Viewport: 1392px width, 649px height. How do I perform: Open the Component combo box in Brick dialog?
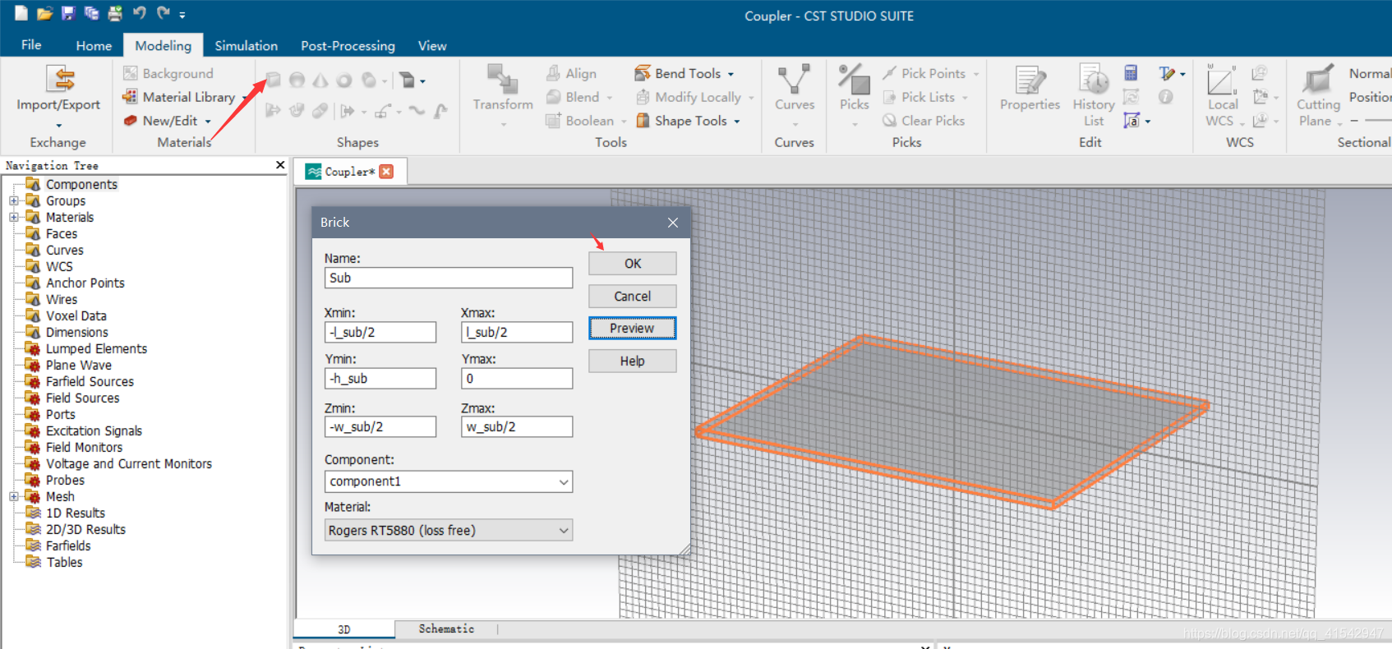click(449, 481)
